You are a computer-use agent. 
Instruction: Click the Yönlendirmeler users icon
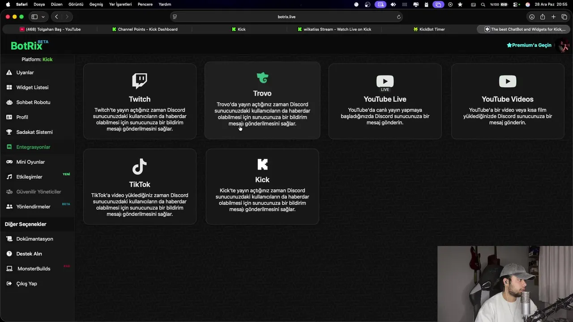pos(9,207)
